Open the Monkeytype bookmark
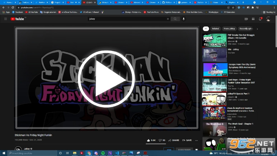 coord(212,12)
